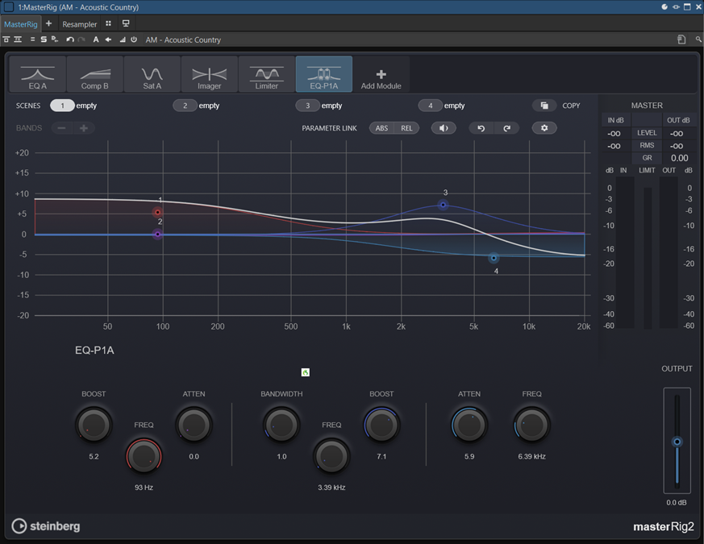Enable ABS parameter link mode
704x544 pixels.
[x=381, y=128]
